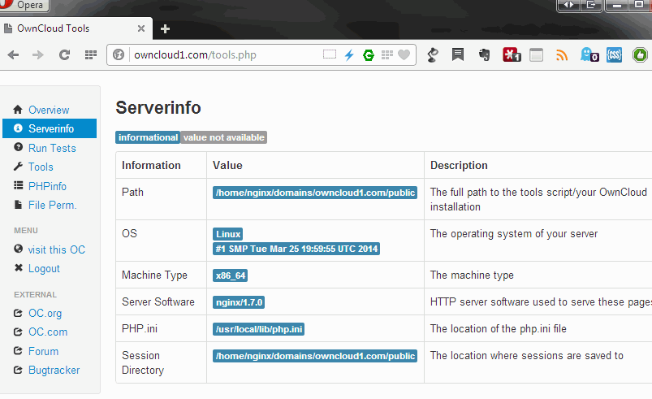Open the OC.com external link
The height and width of the screenshot is (399, 652).
click(x=48, y=332)
